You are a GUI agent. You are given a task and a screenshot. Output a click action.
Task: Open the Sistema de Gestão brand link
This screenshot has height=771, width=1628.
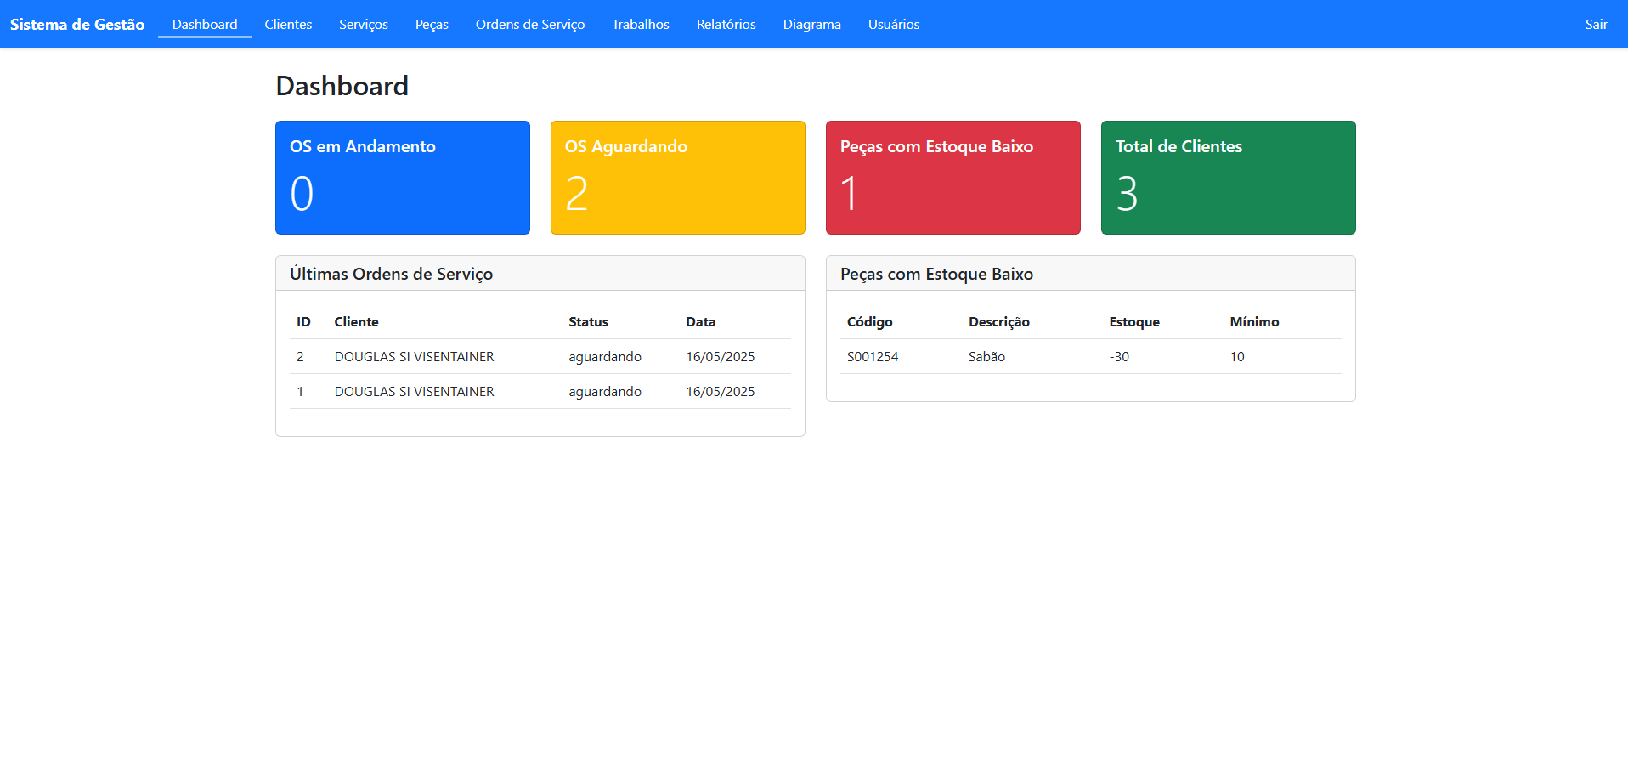77,24
